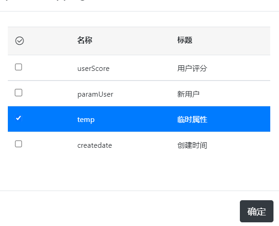The height and width of the screenshot is (226, 279).
Task: Click the temp name in highlighted row
Action: point(86,120)
